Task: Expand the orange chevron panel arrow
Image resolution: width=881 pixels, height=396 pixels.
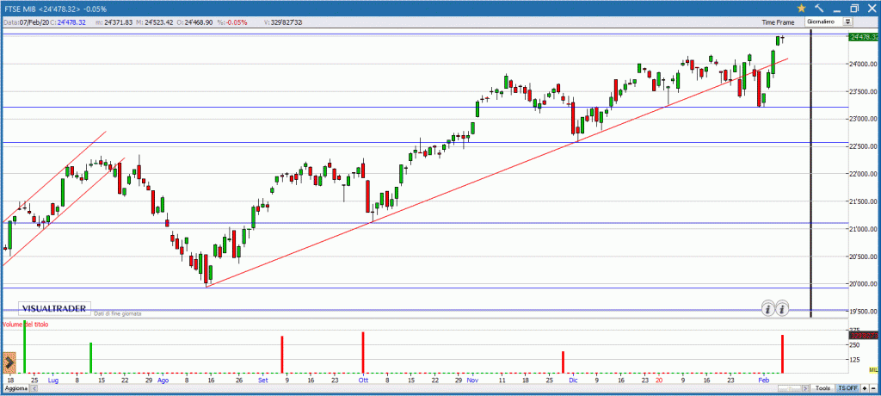Action: 9,363
